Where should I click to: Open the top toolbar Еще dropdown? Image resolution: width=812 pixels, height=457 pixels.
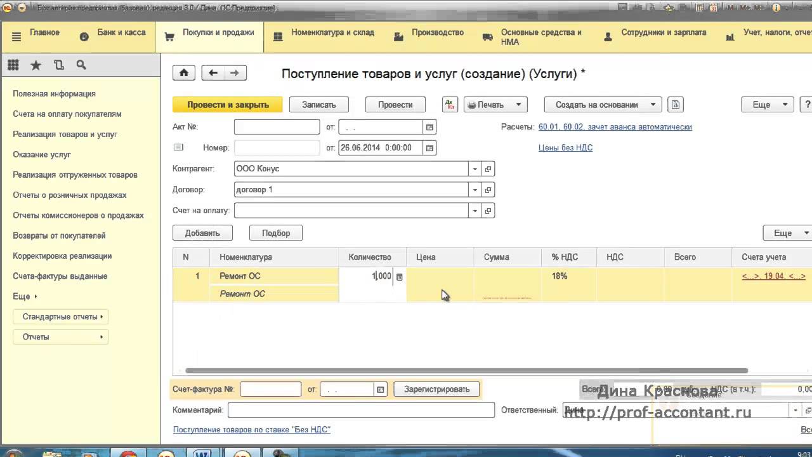point(767,105)
